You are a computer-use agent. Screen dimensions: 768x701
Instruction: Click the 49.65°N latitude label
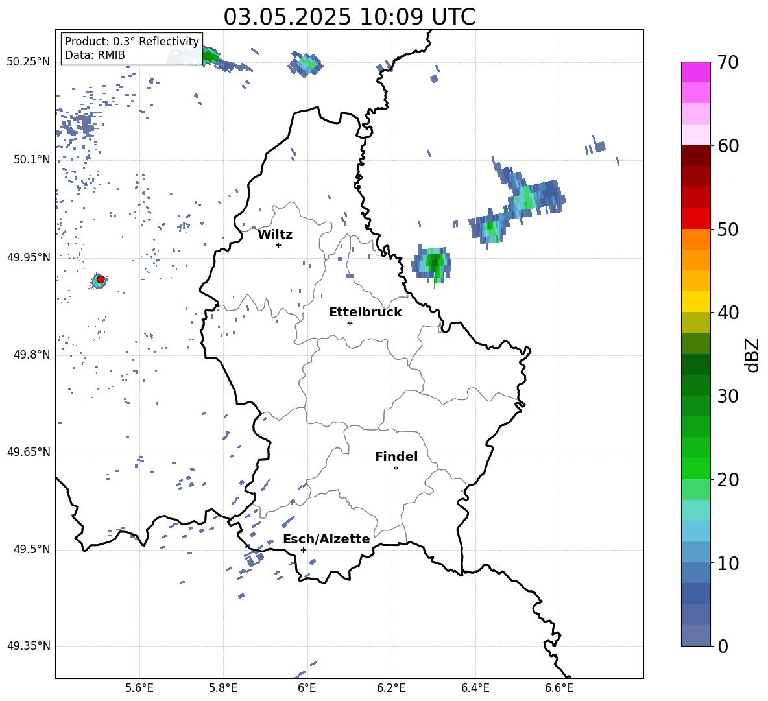(x=29, y=452)
